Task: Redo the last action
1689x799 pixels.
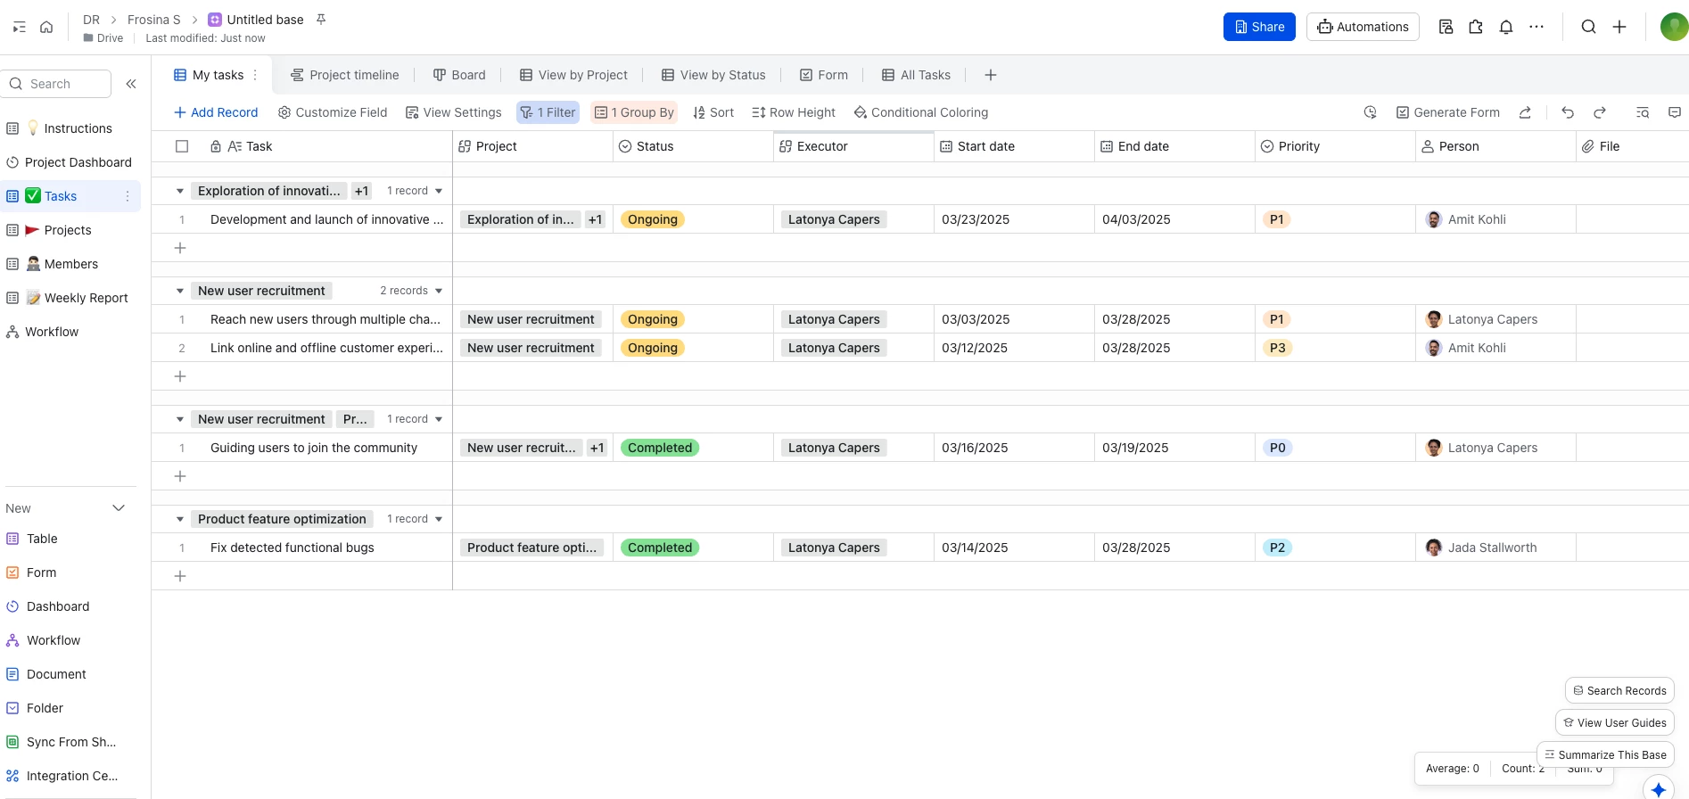Action: coord(1600,112)
